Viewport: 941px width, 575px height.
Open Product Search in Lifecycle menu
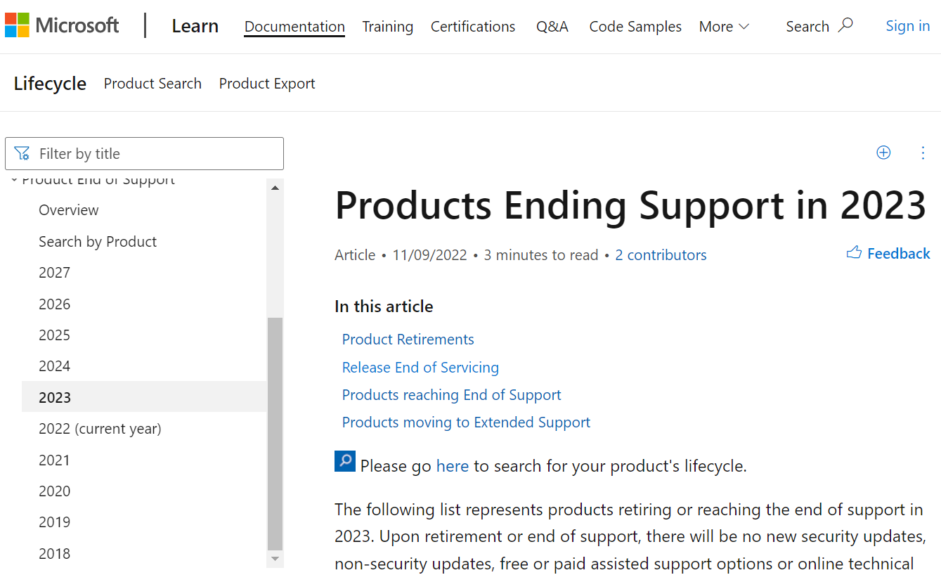152,84
